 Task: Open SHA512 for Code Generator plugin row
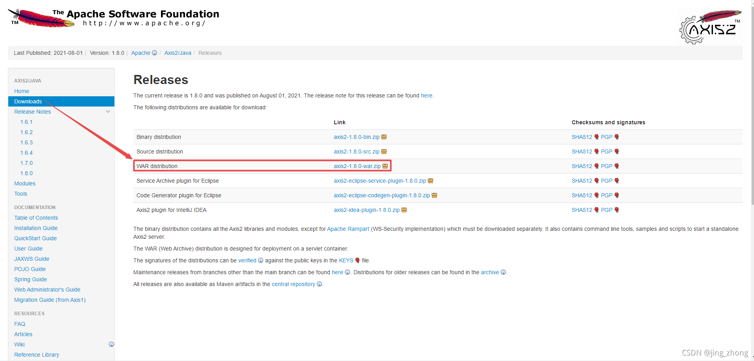582,195
